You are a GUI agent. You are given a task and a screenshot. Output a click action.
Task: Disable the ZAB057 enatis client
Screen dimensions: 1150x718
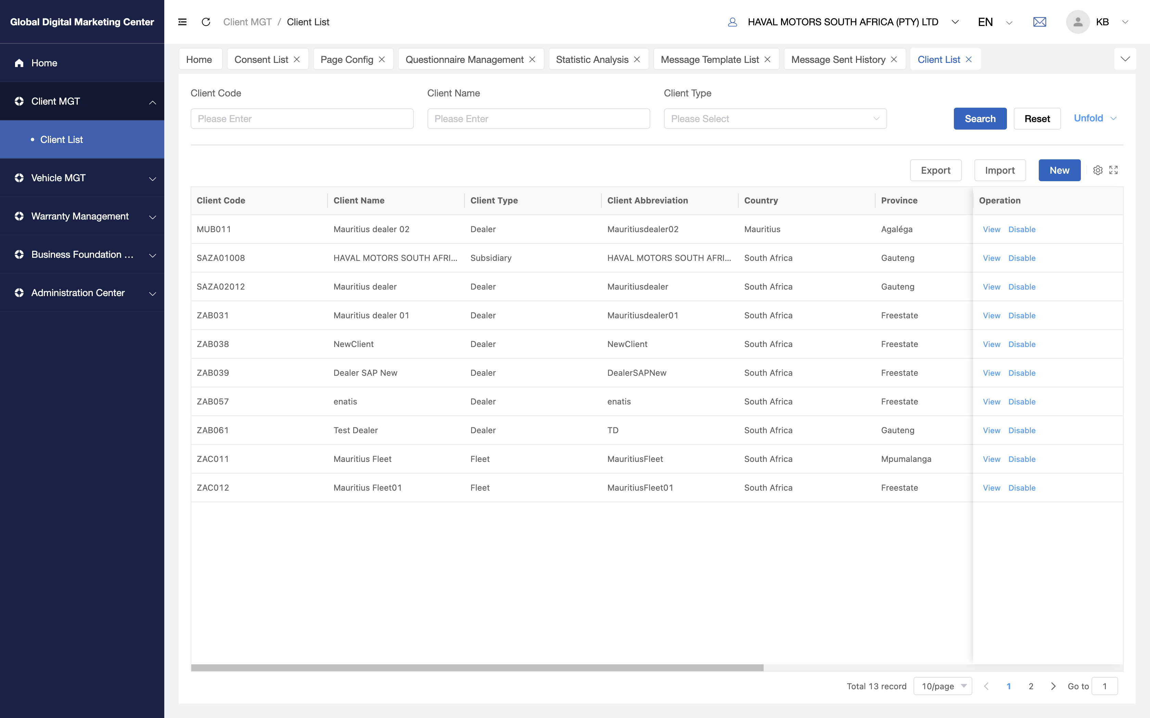pos(1022,402)
